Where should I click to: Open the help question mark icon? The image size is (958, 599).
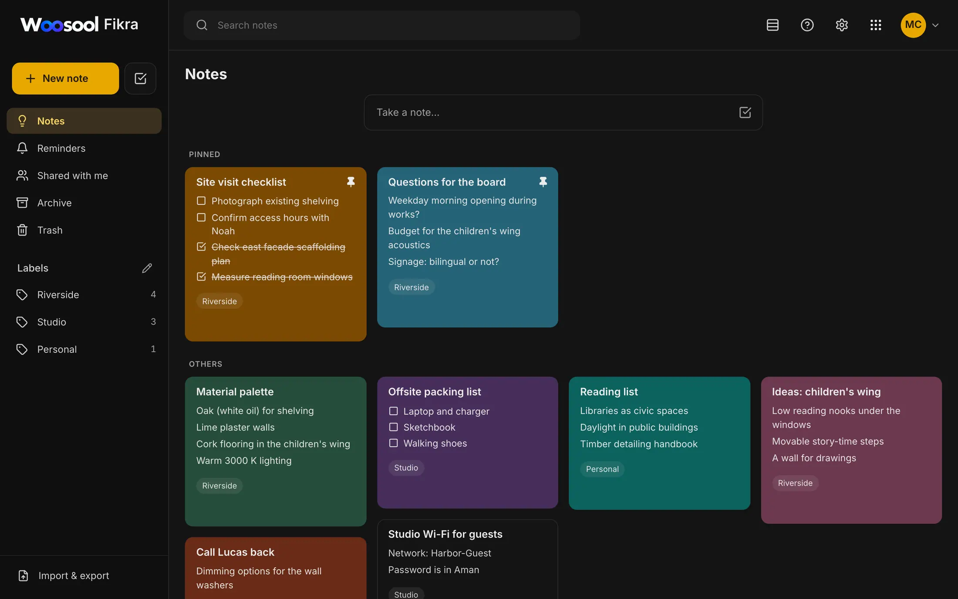(x=807, y=25)
